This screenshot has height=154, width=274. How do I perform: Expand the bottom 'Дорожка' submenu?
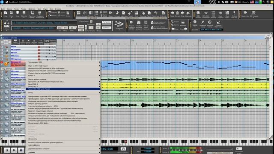[63, 152]
